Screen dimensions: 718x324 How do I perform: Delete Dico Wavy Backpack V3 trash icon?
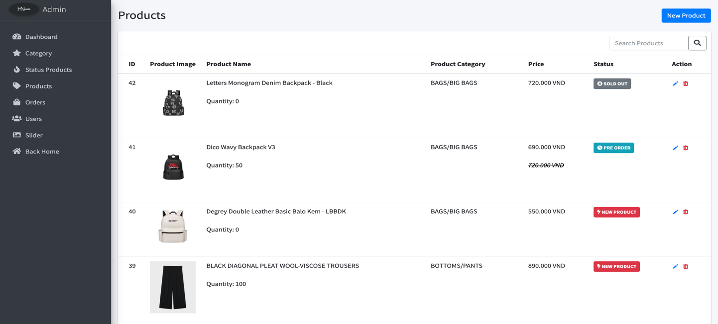[x=686, y=148]
